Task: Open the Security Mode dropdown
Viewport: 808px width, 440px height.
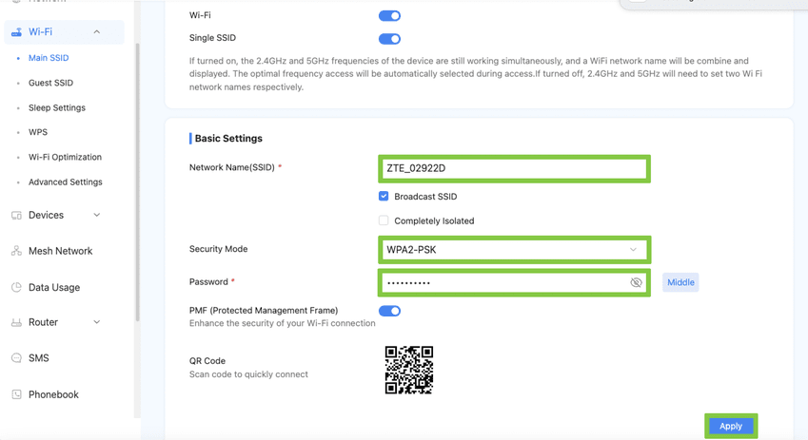Action: (514, 250)
